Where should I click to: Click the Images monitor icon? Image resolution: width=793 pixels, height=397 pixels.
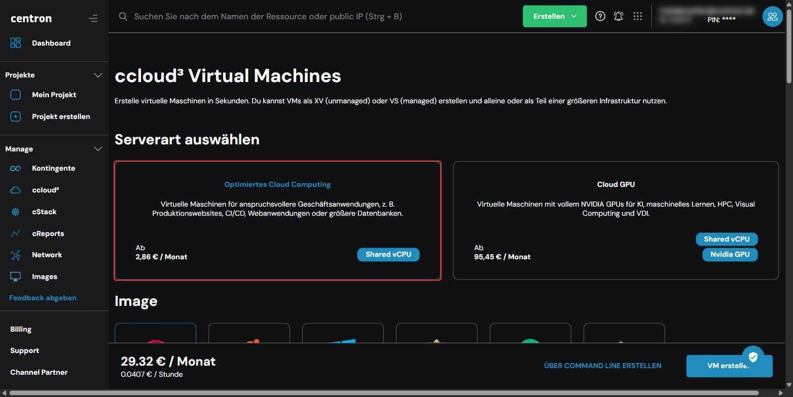(16, 276)
